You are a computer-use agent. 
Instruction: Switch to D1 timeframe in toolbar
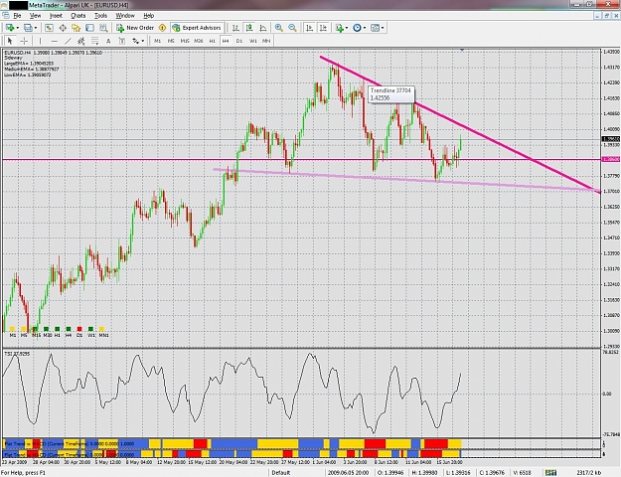pyautogui.click(x=238, y=41)
